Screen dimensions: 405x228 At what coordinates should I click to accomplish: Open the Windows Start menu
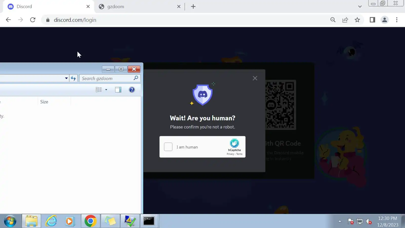click(10, 221)
